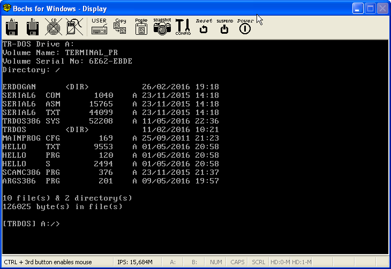Click the '10 file(s) & 2 directory(s)' summary
The width and height of the screenshot is (391, 269).
coord(67,198)
